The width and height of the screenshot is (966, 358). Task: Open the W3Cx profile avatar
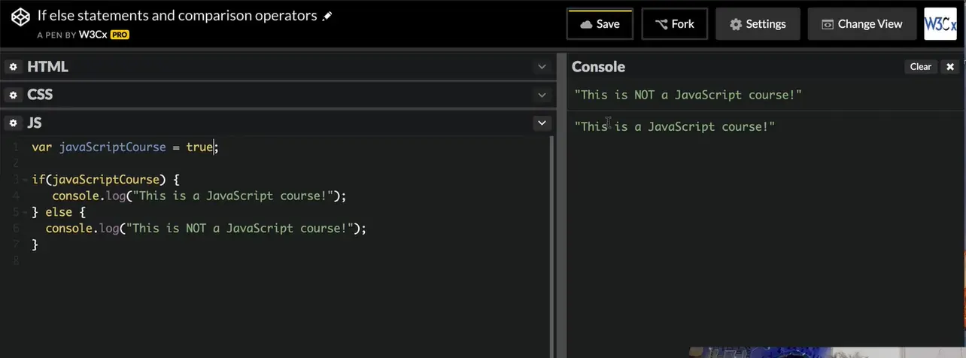click(940, 24)
